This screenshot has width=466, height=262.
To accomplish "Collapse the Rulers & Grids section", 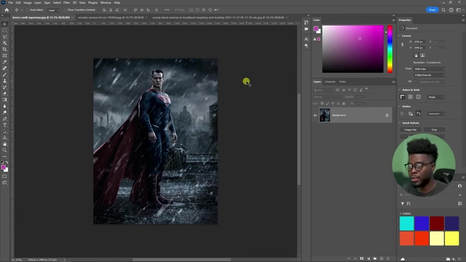I will [400, 90].
